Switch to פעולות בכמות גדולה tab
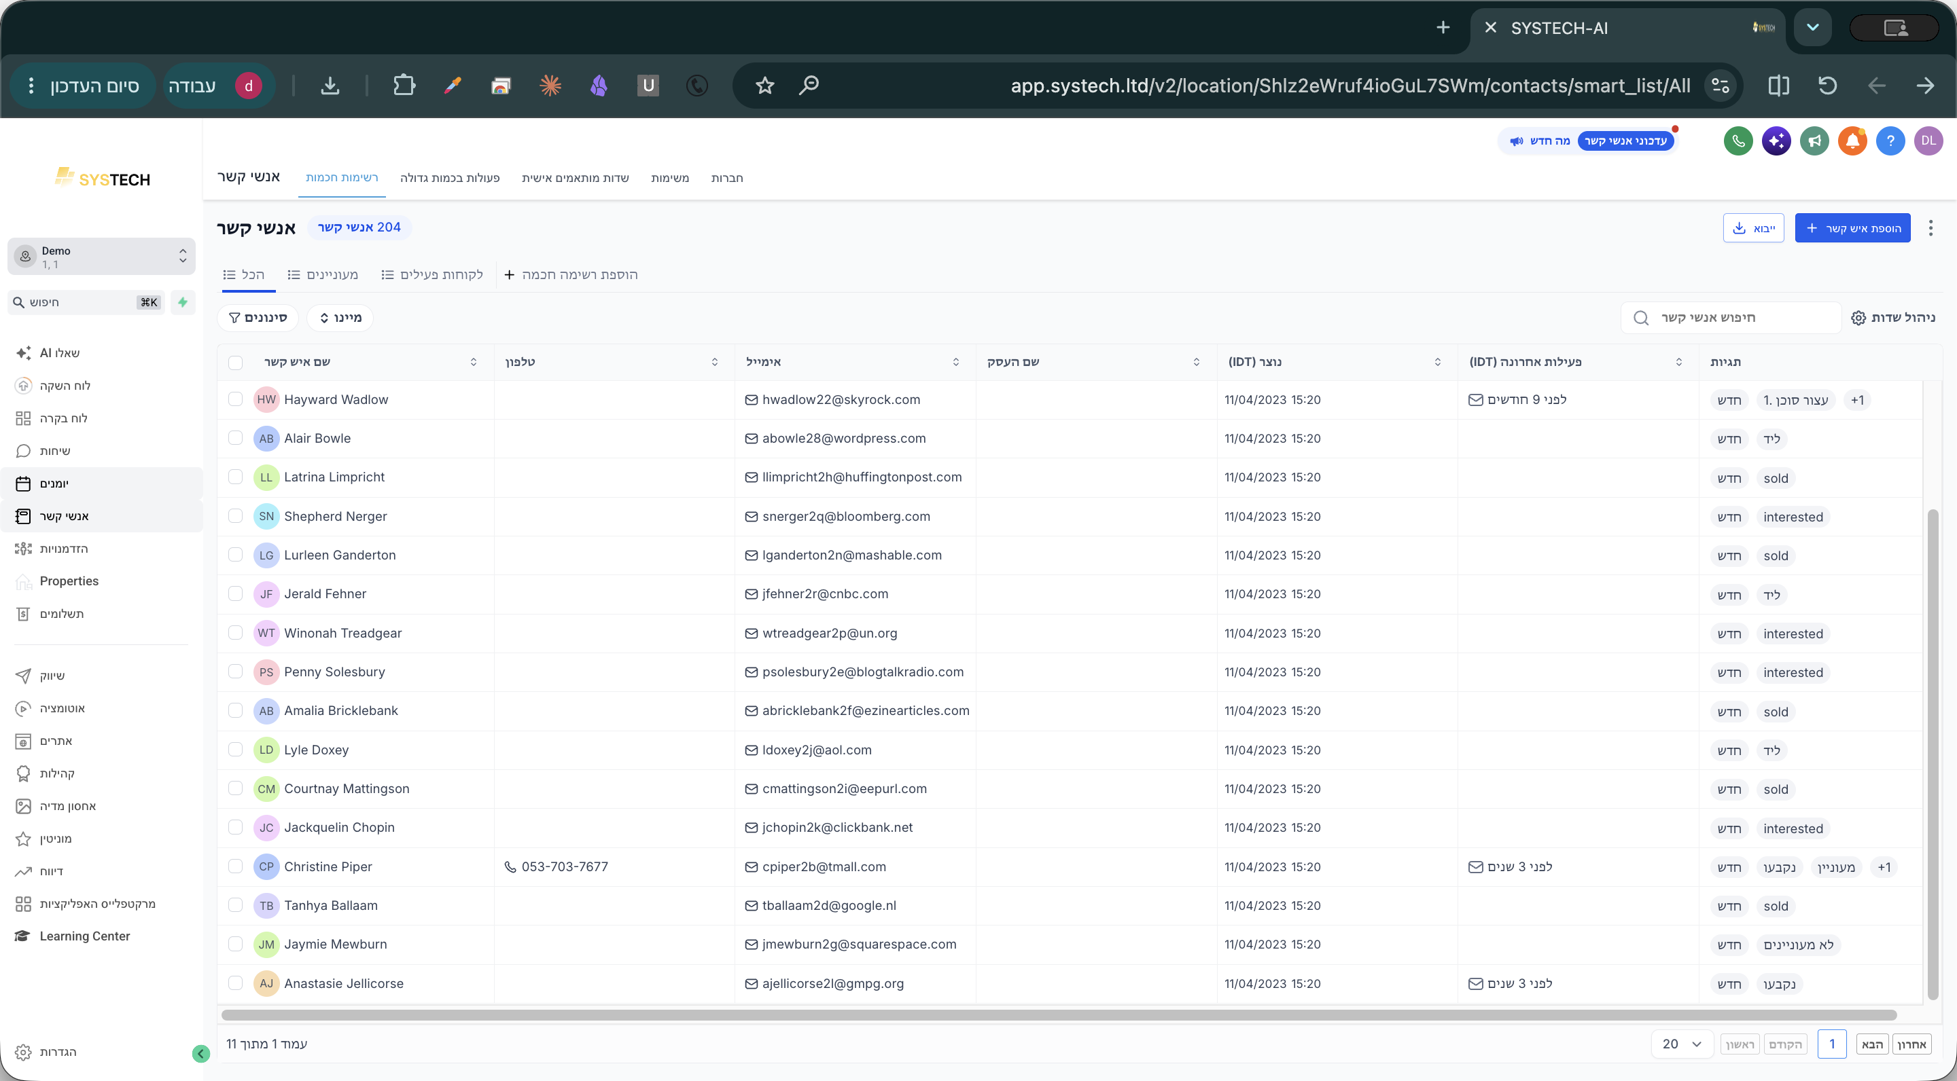 click(450, 178)
